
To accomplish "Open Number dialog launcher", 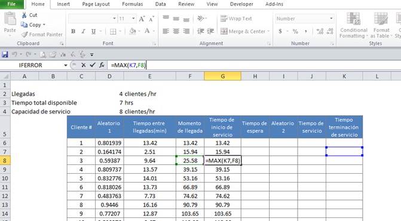I will coord(332,44).
